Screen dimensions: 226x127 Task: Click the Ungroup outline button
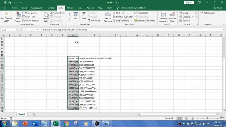point(185,17)
